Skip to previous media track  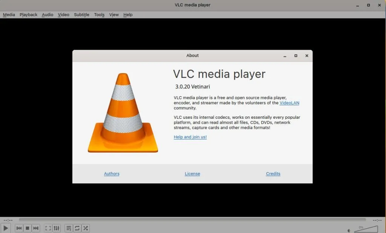click(19, 228)
